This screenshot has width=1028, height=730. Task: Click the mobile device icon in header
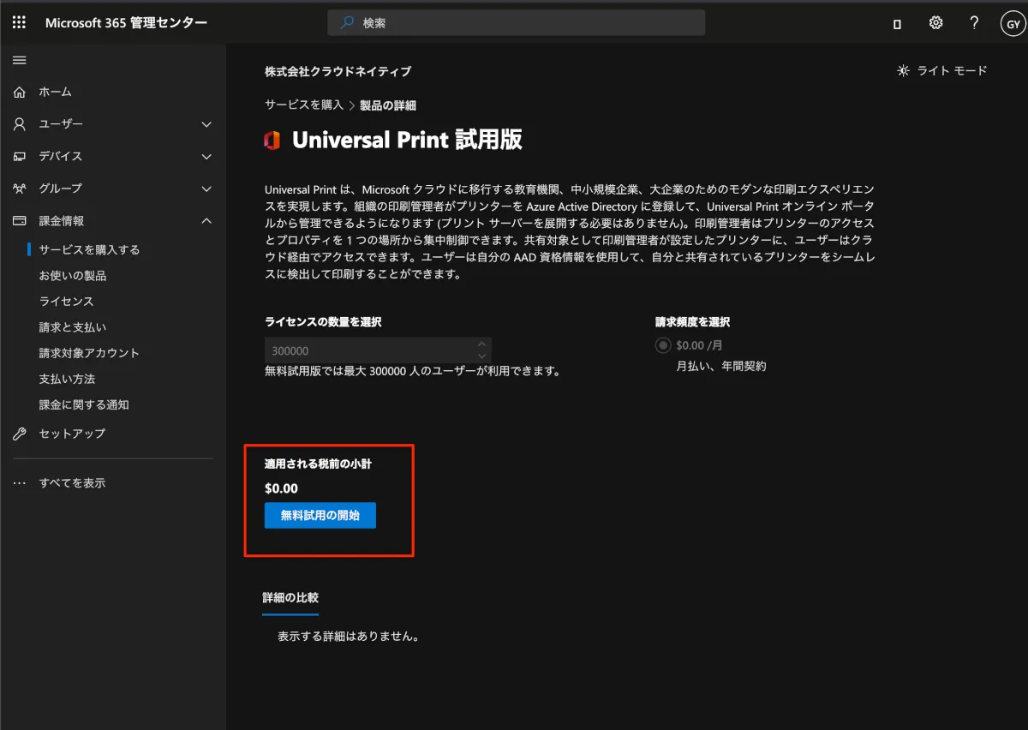(897, 24)
